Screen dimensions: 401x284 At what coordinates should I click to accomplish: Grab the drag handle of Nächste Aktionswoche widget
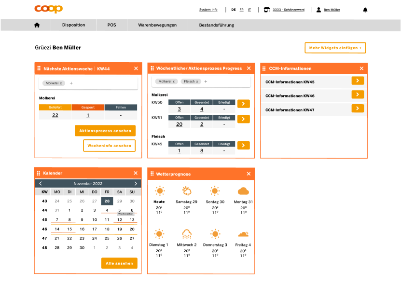39,68
